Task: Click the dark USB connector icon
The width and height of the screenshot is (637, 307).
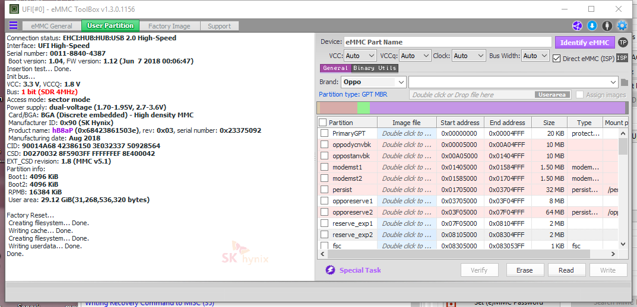Action: click(x=607, y=26)
